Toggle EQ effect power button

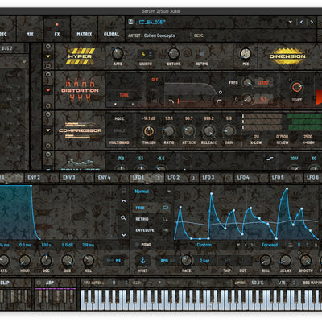[48, 155]
